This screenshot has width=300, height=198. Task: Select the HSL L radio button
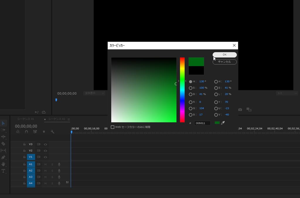coord(216,94)
